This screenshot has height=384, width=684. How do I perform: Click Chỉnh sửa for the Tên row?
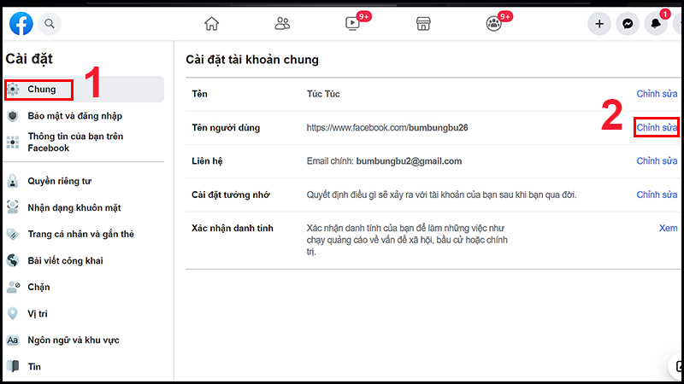pyautogui.click(x=657, y=94)
